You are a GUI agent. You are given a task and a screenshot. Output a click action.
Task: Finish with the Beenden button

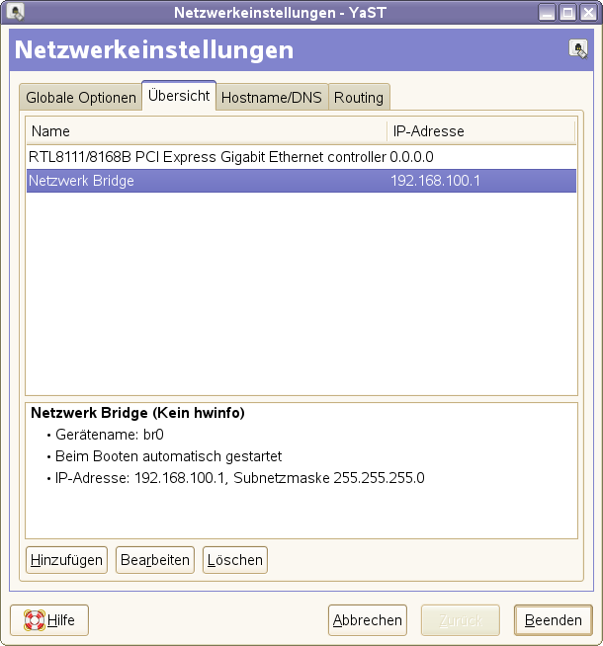click(553, 620)
